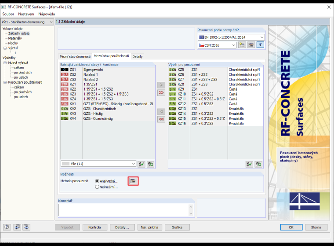Click the Kontrola button

coord(95,227)
